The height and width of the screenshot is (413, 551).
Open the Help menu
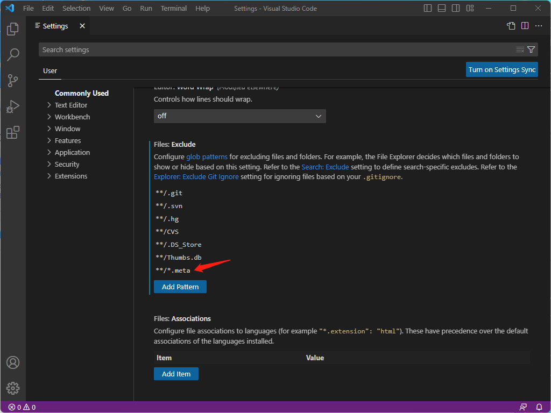coord(202,8)
